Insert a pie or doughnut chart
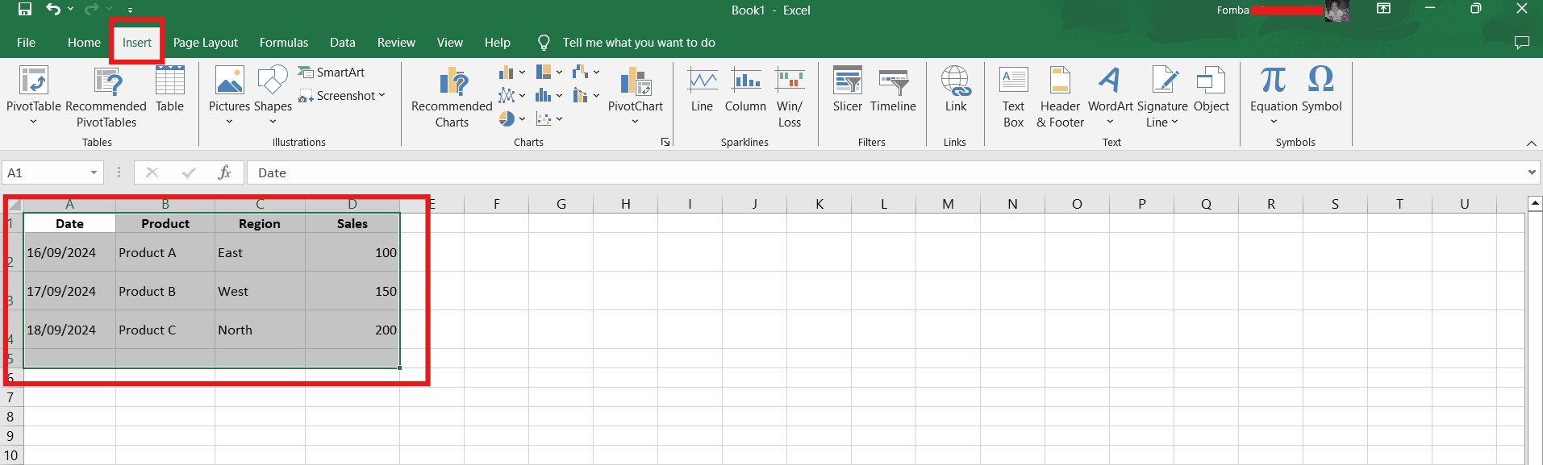This screenshot has height=465, width=1543. coord(511,119)
